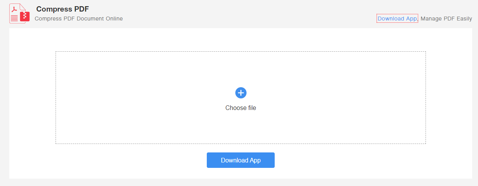Click the red zip archive badge on logo
478x186 pixels.
click(x=25, y=16)
